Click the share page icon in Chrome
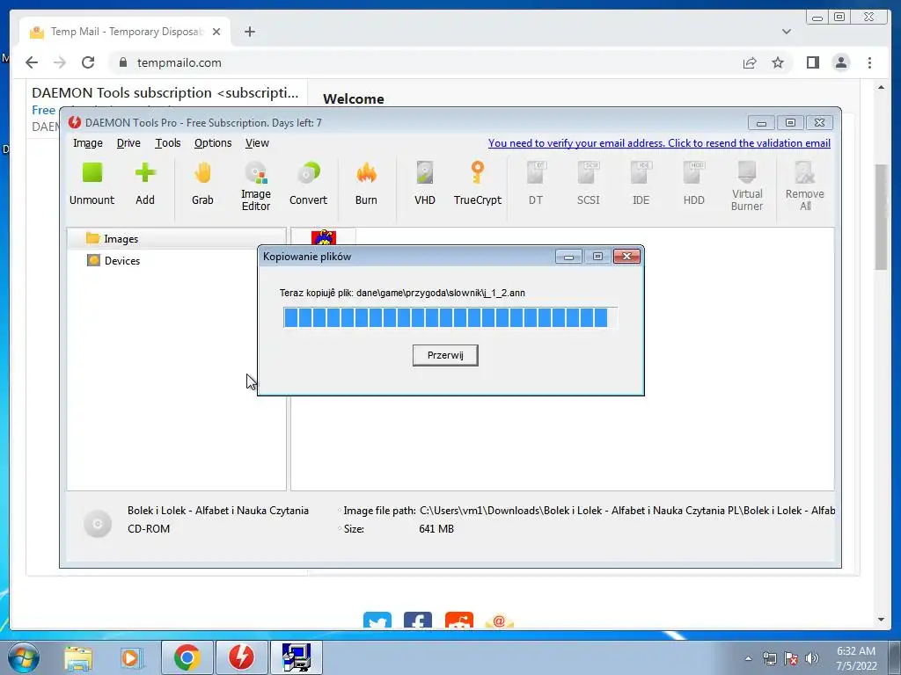Image resolution: width=901 pixels, height=675 pixels. tap(750, 62)
